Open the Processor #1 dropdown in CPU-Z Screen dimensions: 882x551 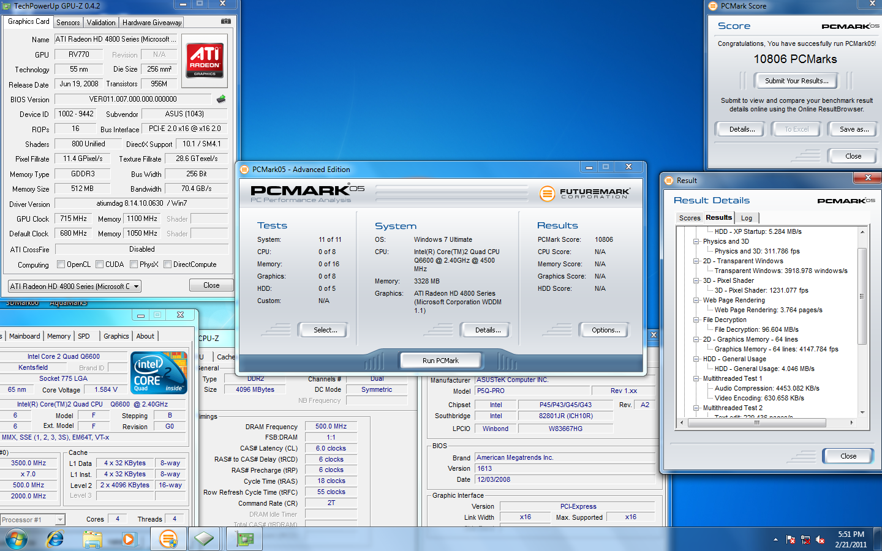pyautogui.click(x=32, y=520)
